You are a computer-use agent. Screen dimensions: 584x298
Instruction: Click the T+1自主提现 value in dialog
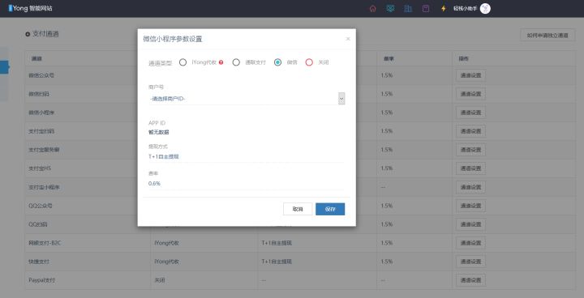pos(164,156)
